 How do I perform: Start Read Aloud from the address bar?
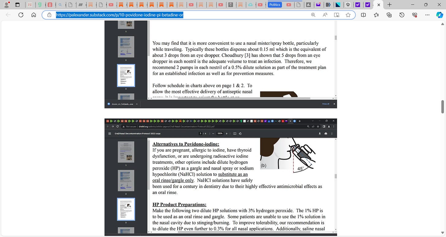tap(325, 15)
